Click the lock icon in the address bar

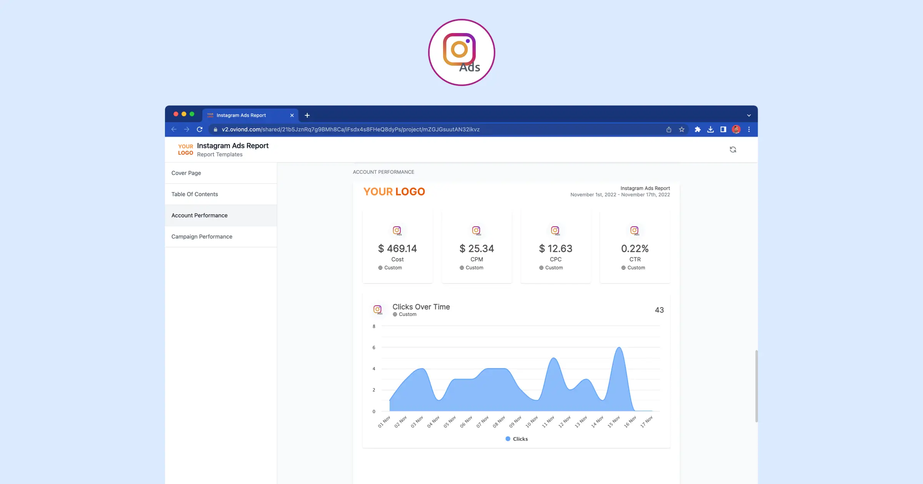tap(215, 129)
